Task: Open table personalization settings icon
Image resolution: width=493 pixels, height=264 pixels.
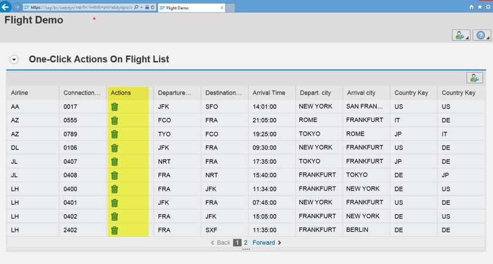Action: [474, 77]
